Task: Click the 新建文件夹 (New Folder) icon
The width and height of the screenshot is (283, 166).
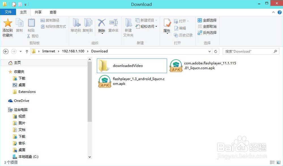Action: point(128,27)
